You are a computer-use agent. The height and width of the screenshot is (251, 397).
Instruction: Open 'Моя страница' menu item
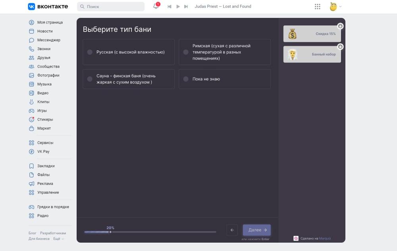click(50, 22)
